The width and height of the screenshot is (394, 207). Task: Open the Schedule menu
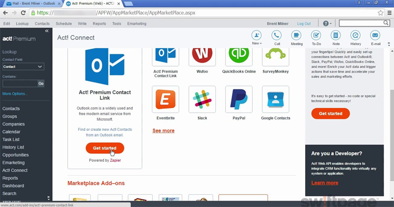click(64, 24)
